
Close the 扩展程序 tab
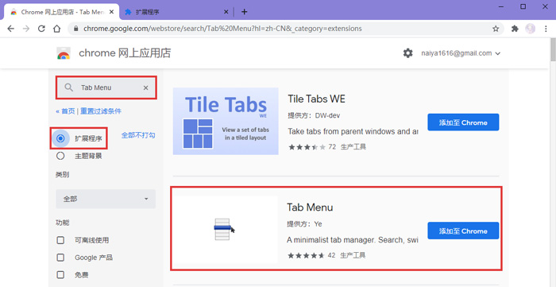pos(226,12)
